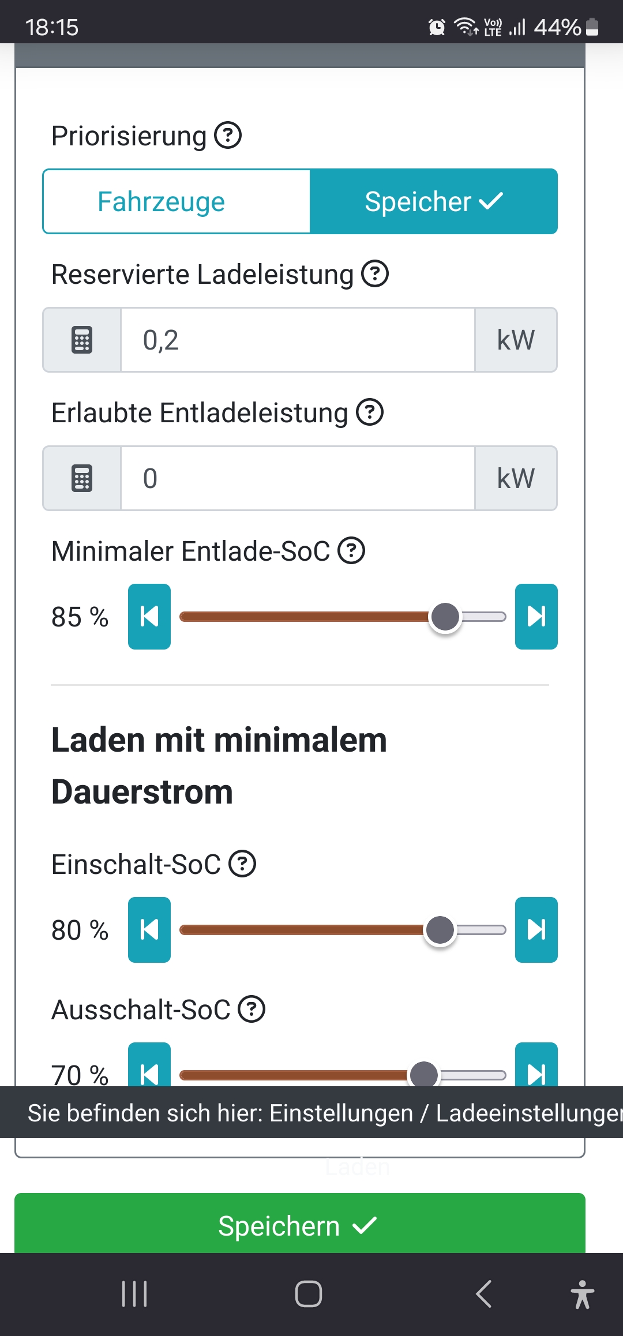
Task: Open help for Priorisierung
Action: coord(228,136)
